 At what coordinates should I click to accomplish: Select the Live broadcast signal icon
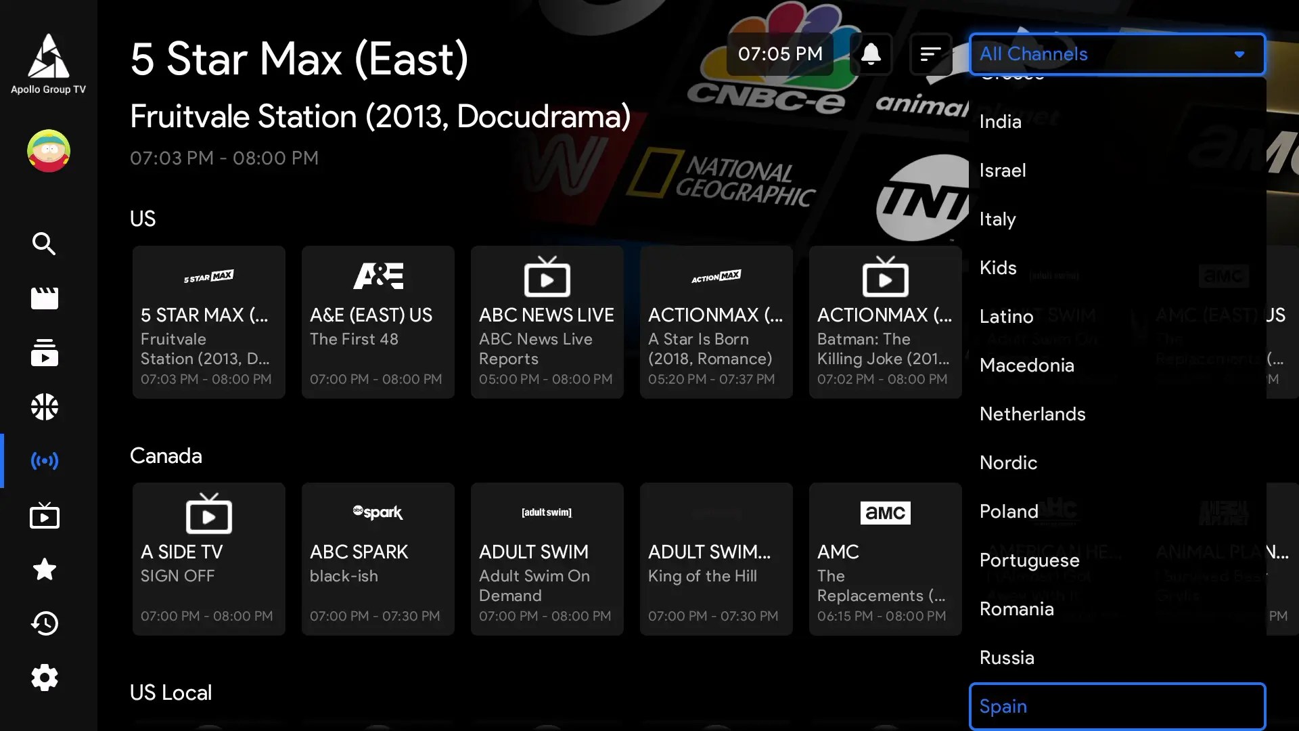click(45, 461)
